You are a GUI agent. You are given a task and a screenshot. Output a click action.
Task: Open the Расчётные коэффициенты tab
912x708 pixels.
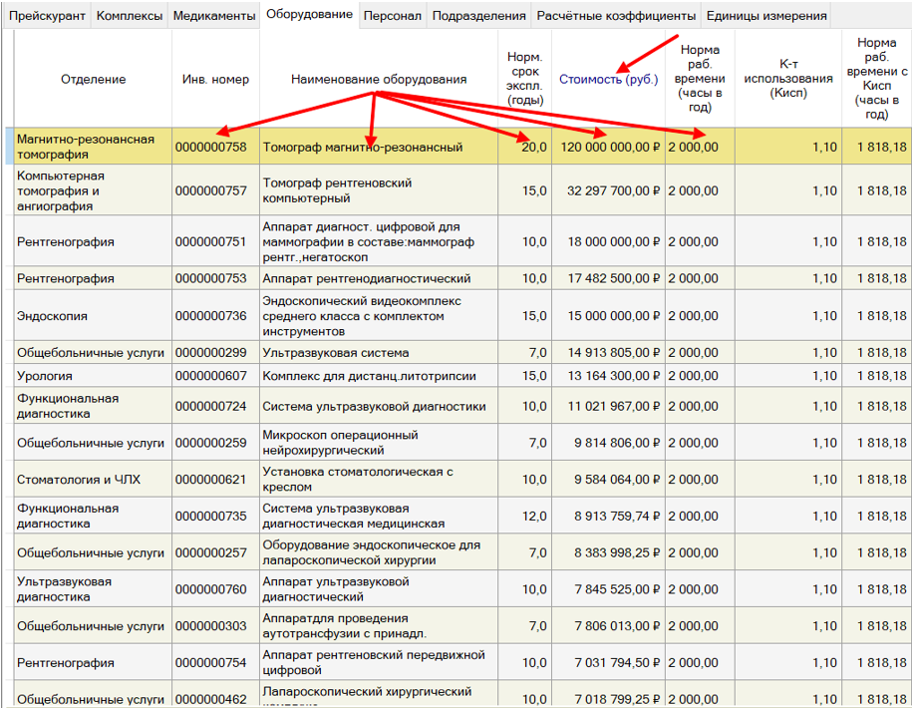pyautogui.click(x=615, y=16)
